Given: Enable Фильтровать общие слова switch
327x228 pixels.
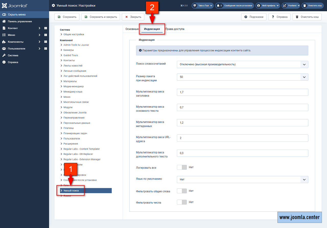Looking at the screenshot, I should tap(182, 191).
